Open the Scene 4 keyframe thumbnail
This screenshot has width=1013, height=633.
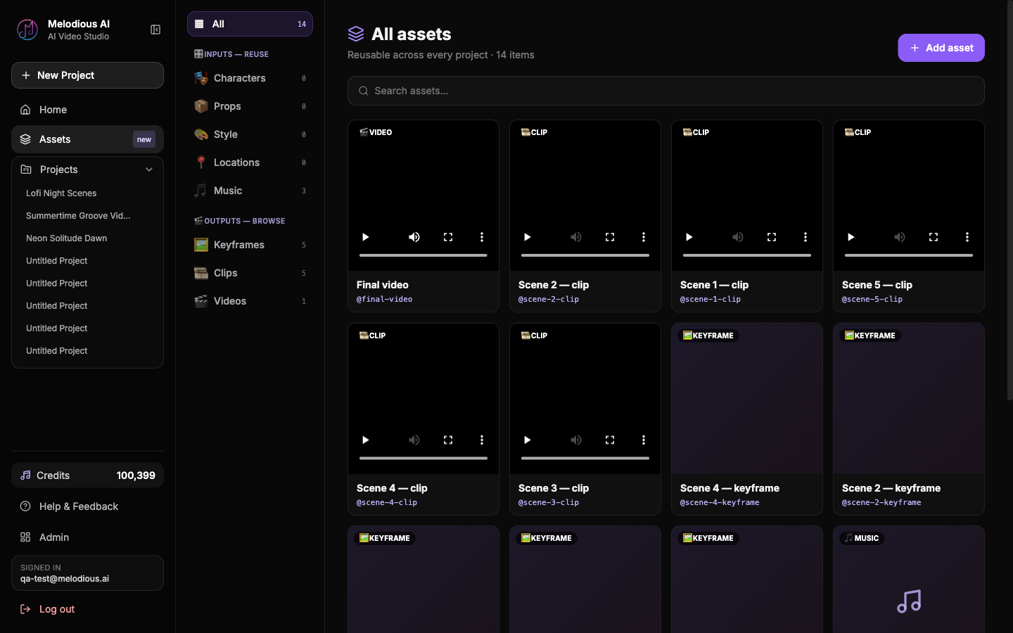click(x=747, y=399)
